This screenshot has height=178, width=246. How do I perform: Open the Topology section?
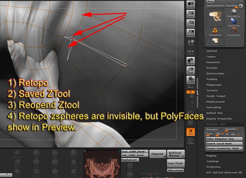(213, 161)
